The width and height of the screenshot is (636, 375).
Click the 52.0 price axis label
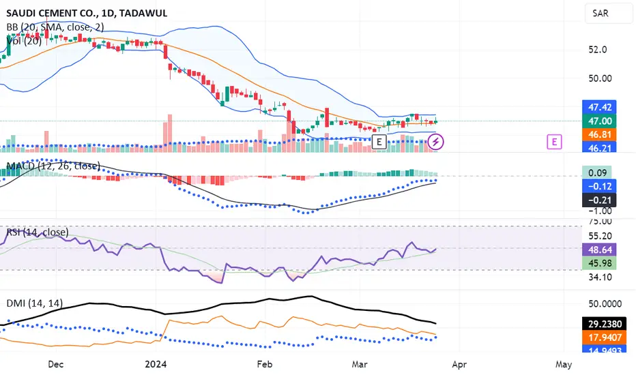tap(598, 50)
